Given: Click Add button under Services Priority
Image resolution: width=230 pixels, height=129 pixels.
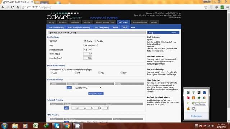Looking at the screenshot, I should tap(69, 87).
